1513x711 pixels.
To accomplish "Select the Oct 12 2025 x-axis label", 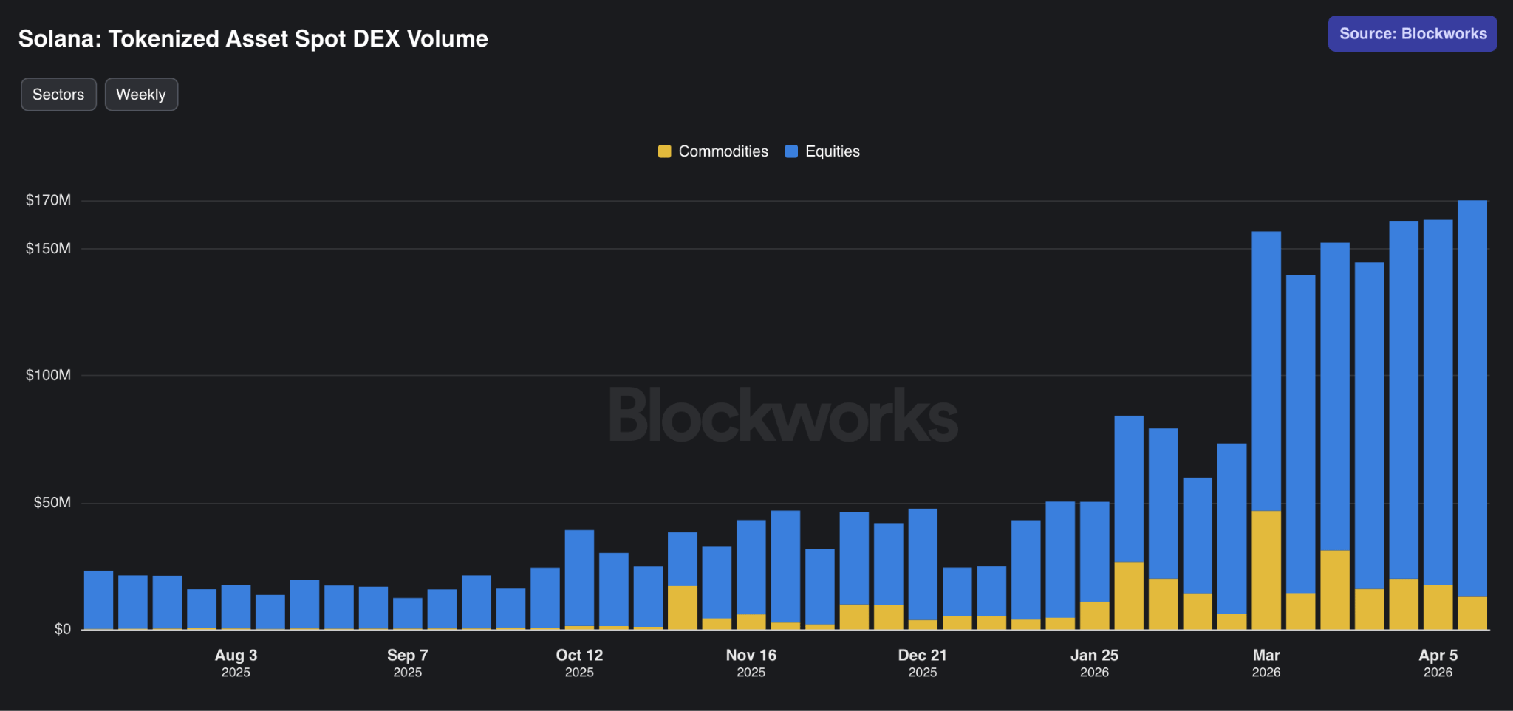I will (580, 663).
